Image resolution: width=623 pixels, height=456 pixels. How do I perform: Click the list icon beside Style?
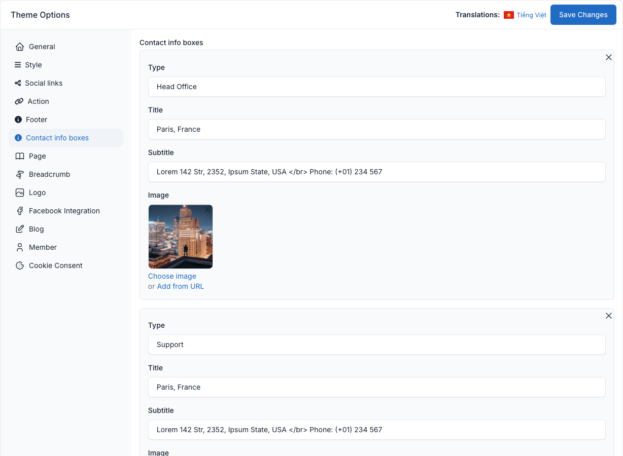click(x=18, y=65)
